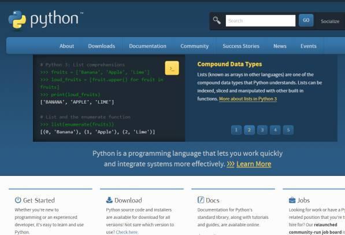Switch to slide 3
The image size is (345, 235).
coord(262,130)
